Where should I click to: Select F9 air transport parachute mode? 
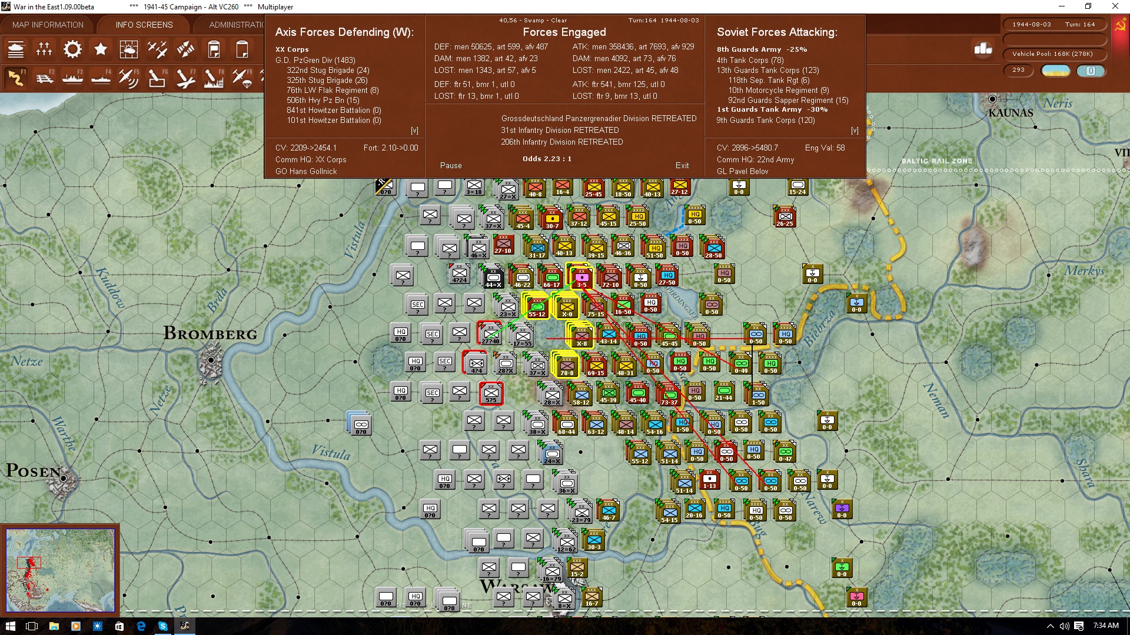click(x=242, y=78)
